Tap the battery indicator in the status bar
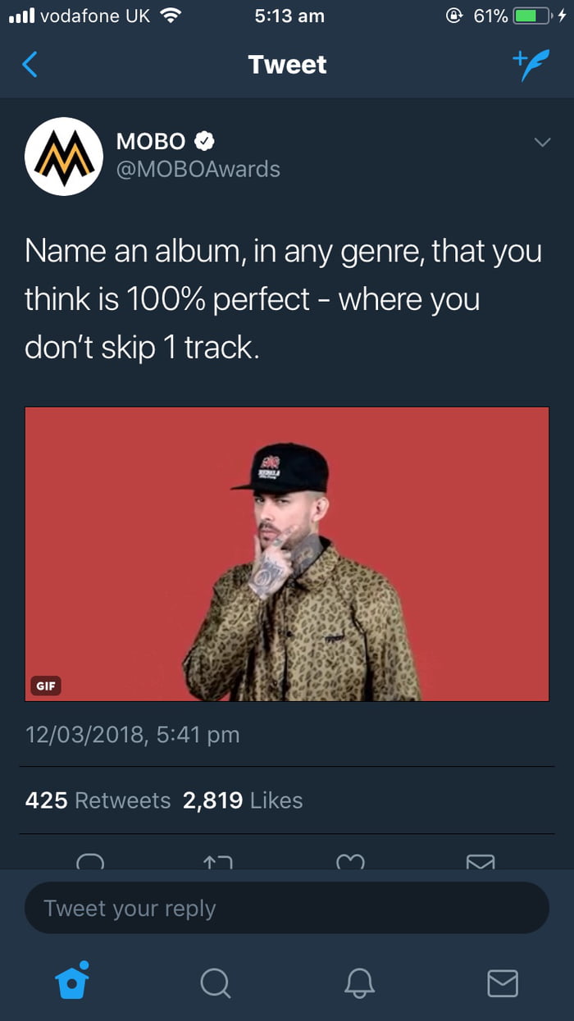 click(535, 16)
